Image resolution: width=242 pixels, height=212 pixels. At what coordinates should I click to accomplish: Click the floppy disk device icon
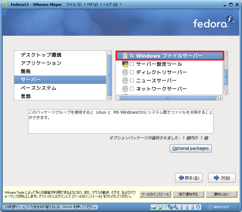pos(164,207)
